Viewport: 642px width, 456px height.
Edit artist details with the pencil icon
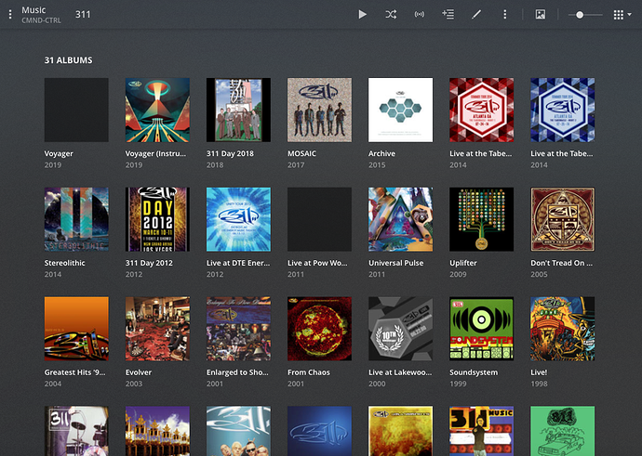(x=476, y=15)
